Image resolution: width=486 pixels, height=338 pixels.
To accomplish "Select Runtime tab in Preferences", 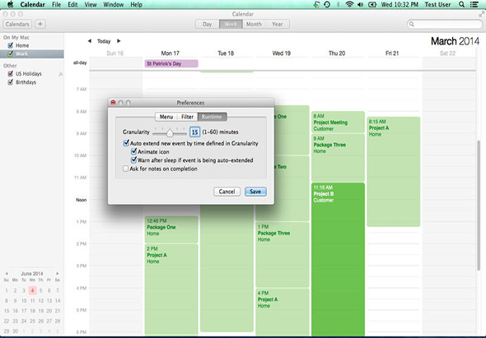I will pyautogui.click(x=212, y=117).
